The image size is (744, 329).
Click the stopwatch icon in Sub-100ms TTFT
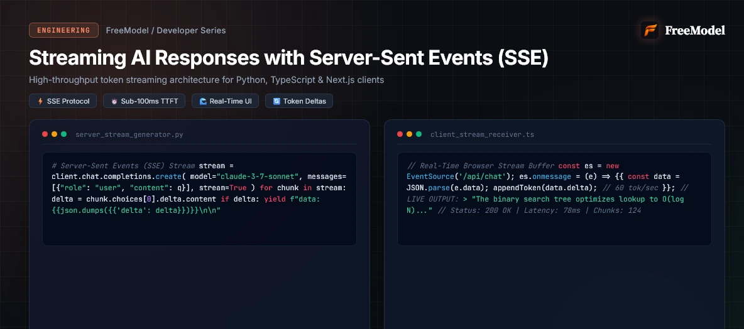click(114, 101)
